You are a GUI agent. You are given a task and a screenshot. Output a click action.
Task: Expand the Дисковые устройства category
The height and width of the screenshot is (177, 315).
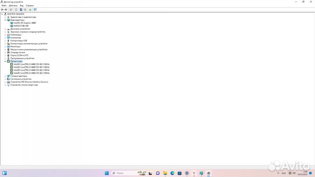point(5,29)
